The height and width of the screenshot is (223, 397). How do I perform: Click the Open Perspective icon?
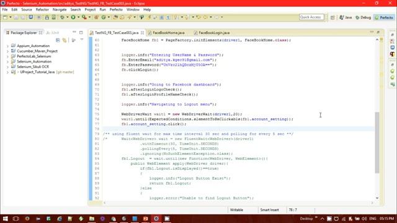click(332, 17)
